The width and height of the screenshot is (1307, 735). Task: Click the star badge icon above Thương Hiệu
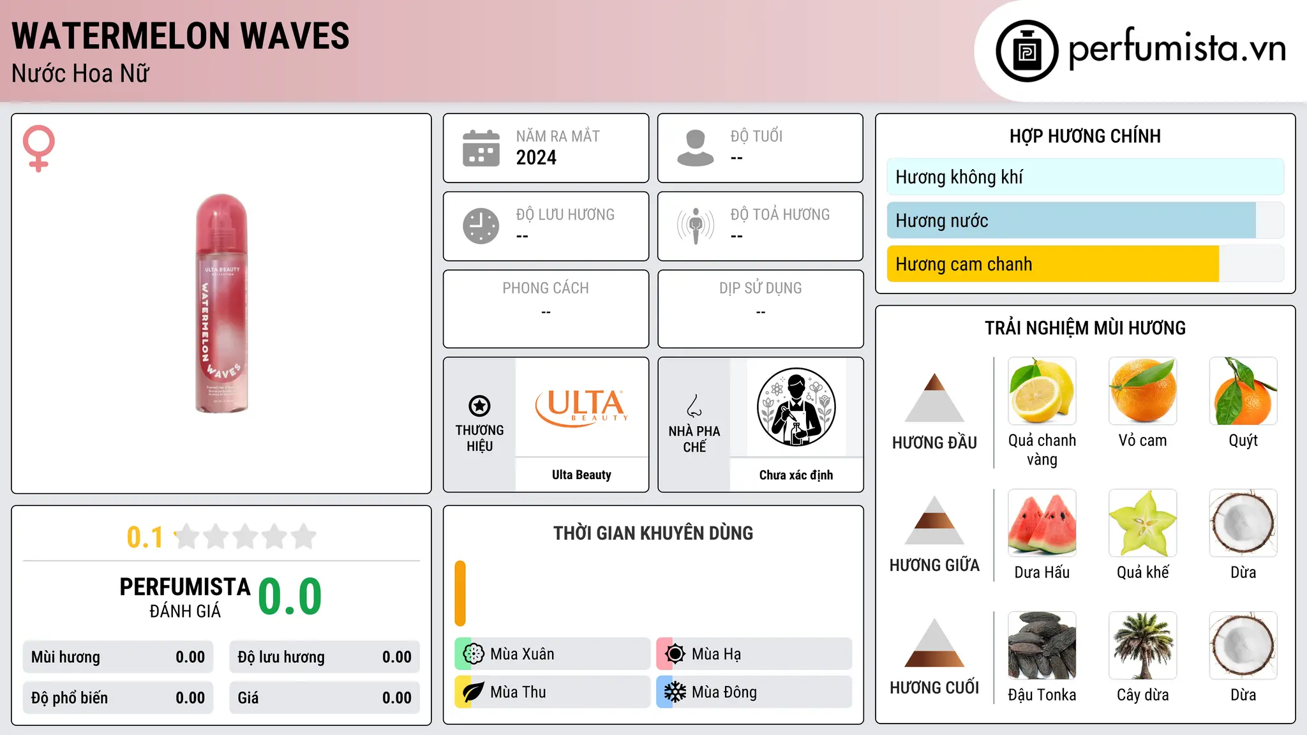(479, 405)
